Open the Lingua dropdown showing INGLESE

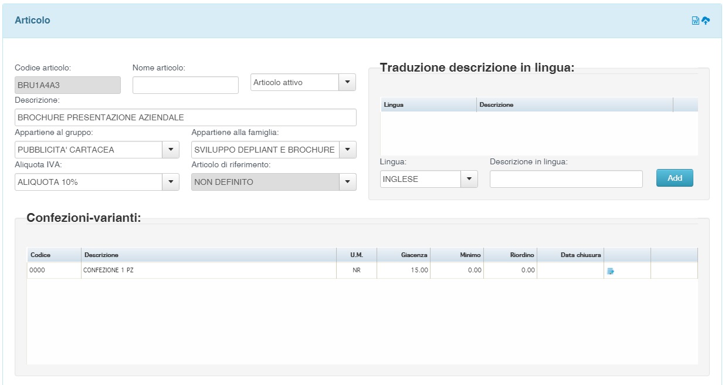(469, 179)
